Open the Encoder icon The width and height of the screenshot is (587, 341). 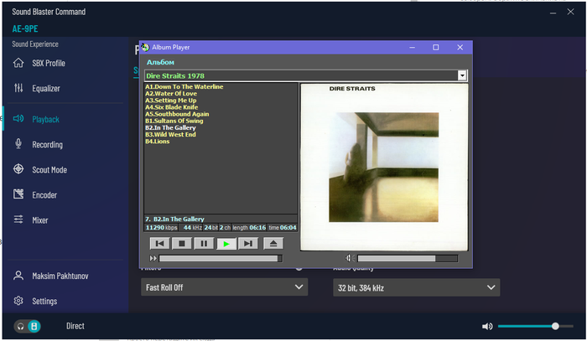[x=18, y=194]
